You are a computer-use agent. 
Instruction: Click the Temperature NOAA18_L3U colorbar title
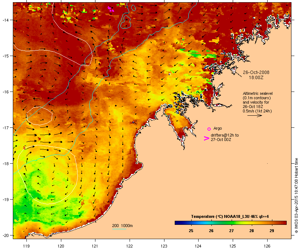coord(230,216)
